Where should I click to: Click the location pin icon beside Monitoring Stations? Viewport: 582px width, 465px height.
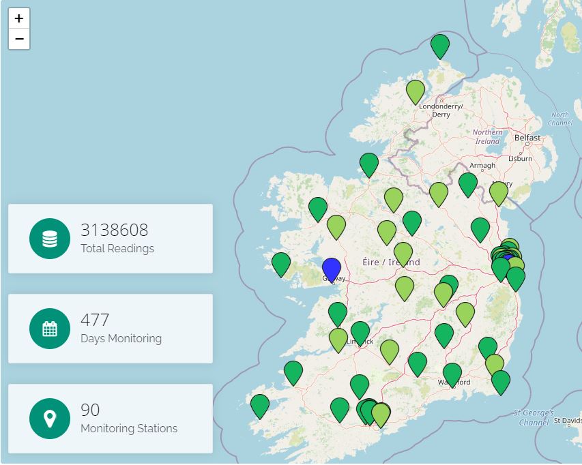[x=49, y=419]
